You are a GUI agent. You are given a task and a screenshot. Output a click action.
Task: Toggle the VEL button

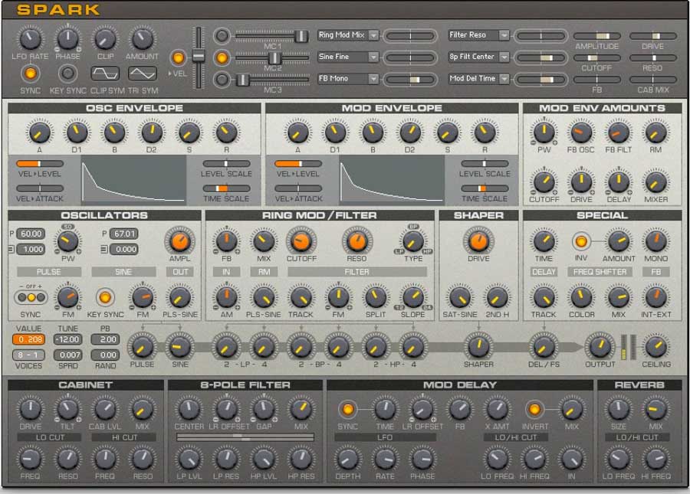pos(178,57)
